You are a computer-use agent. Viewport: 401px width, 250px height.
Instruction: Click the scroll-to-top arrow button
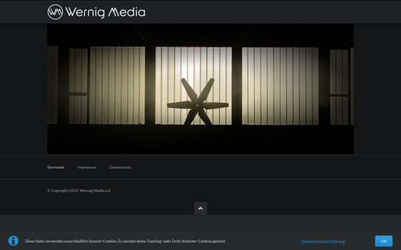pyautogui.click(x=200, y=208)
